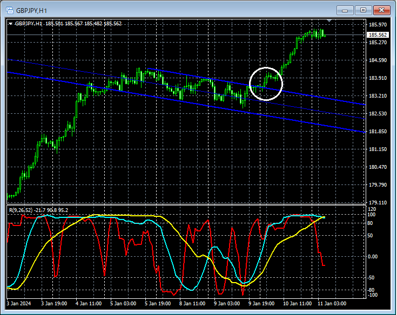Click the 183.910 price axis label

[x=378, y=78]
